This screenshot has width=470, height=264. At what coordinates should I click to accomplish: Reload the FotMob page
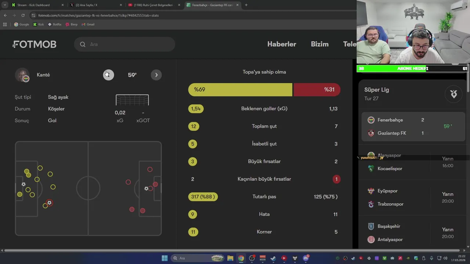click(23, 15)
